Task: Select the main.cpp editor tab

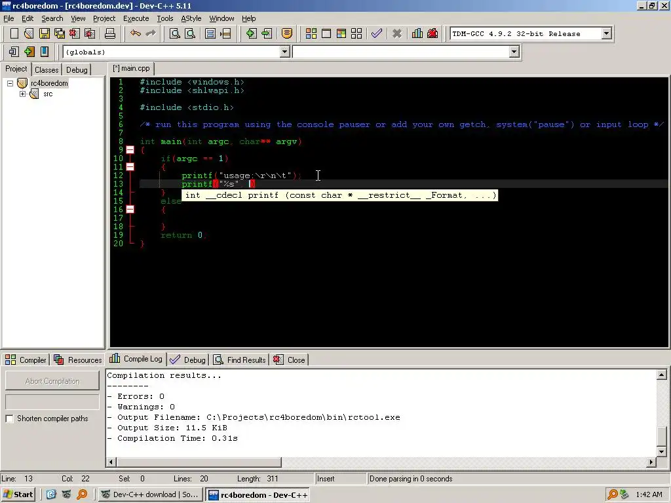Action: (131, 68)
